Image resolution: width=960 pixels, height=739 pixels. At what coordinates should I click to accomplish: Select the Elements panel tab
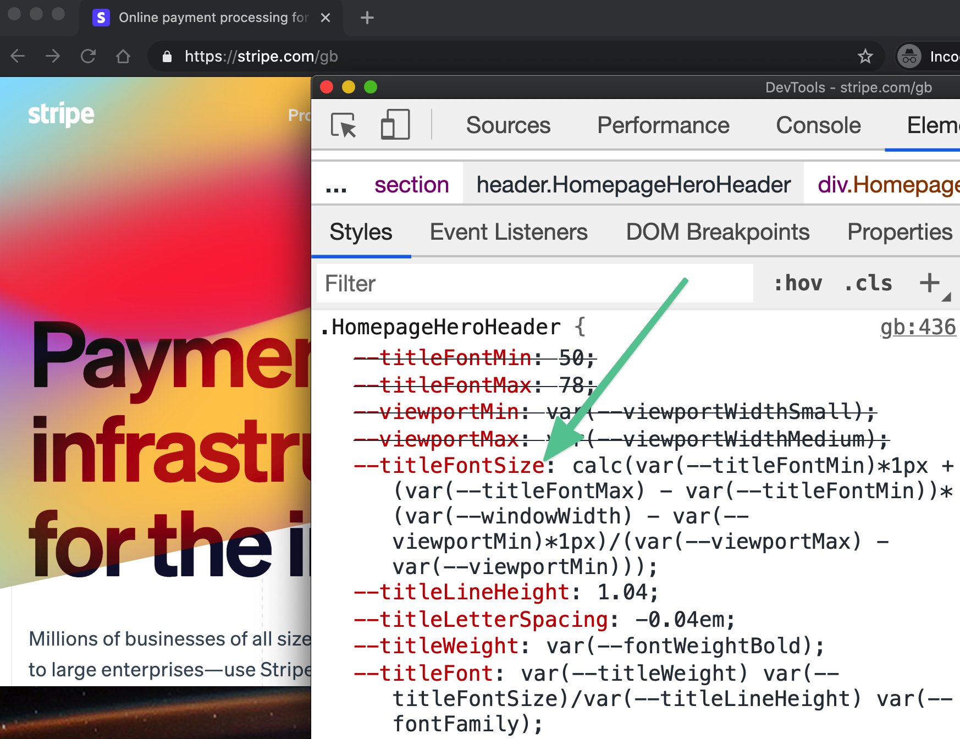[x=933, y=125]
